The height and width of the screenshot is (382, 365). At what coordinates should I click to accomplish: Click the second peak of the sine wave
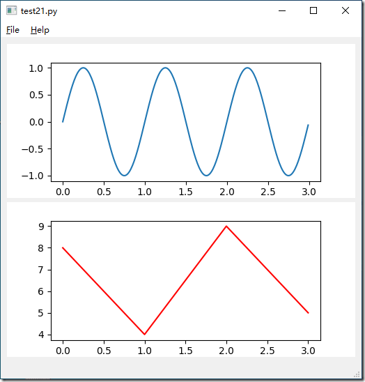pyautogui.click(x=166, y=68)
